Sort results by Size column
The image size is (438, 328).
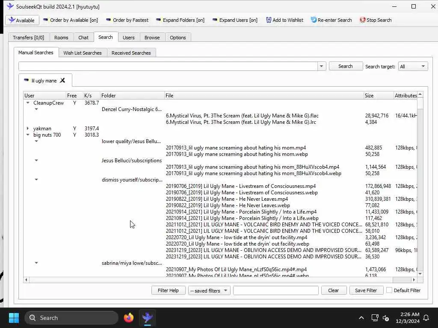[379, 95]
